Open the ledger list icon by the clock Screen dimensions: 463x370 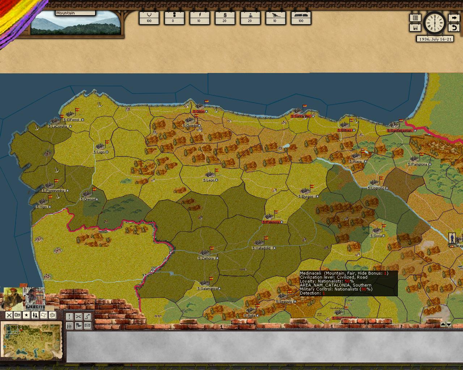click(415, 18)
